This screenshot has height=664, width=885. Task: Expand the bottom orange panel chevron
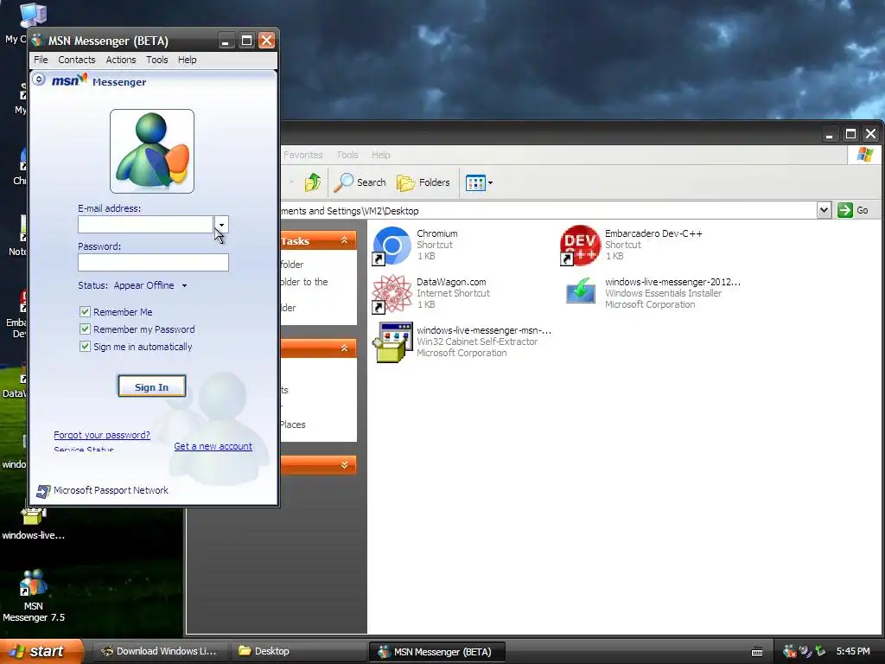click(x=344, y=464)
